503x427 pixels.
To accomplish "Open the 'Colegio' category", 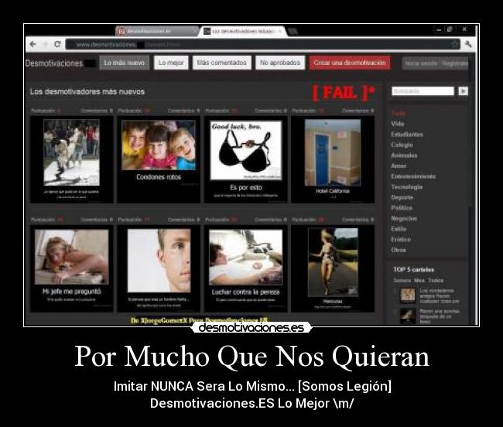I will click(x=402, y=145).
